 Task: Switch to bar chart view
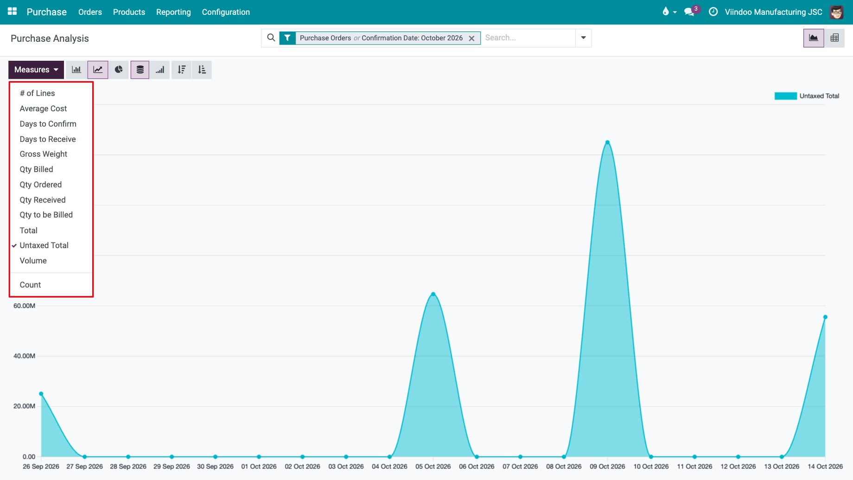76,70
